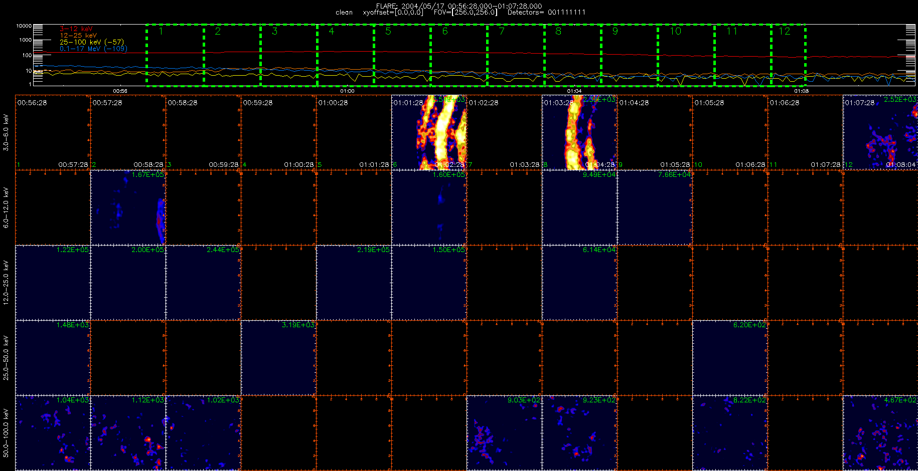
Task: Select green interval marker 10 in the light curve
Action: click(676, 32)
